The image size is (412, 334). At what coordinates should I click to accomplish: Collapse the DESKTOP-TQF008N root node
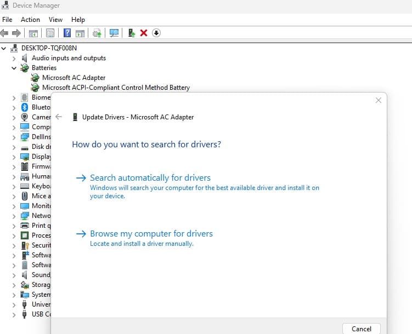[4, 48]
